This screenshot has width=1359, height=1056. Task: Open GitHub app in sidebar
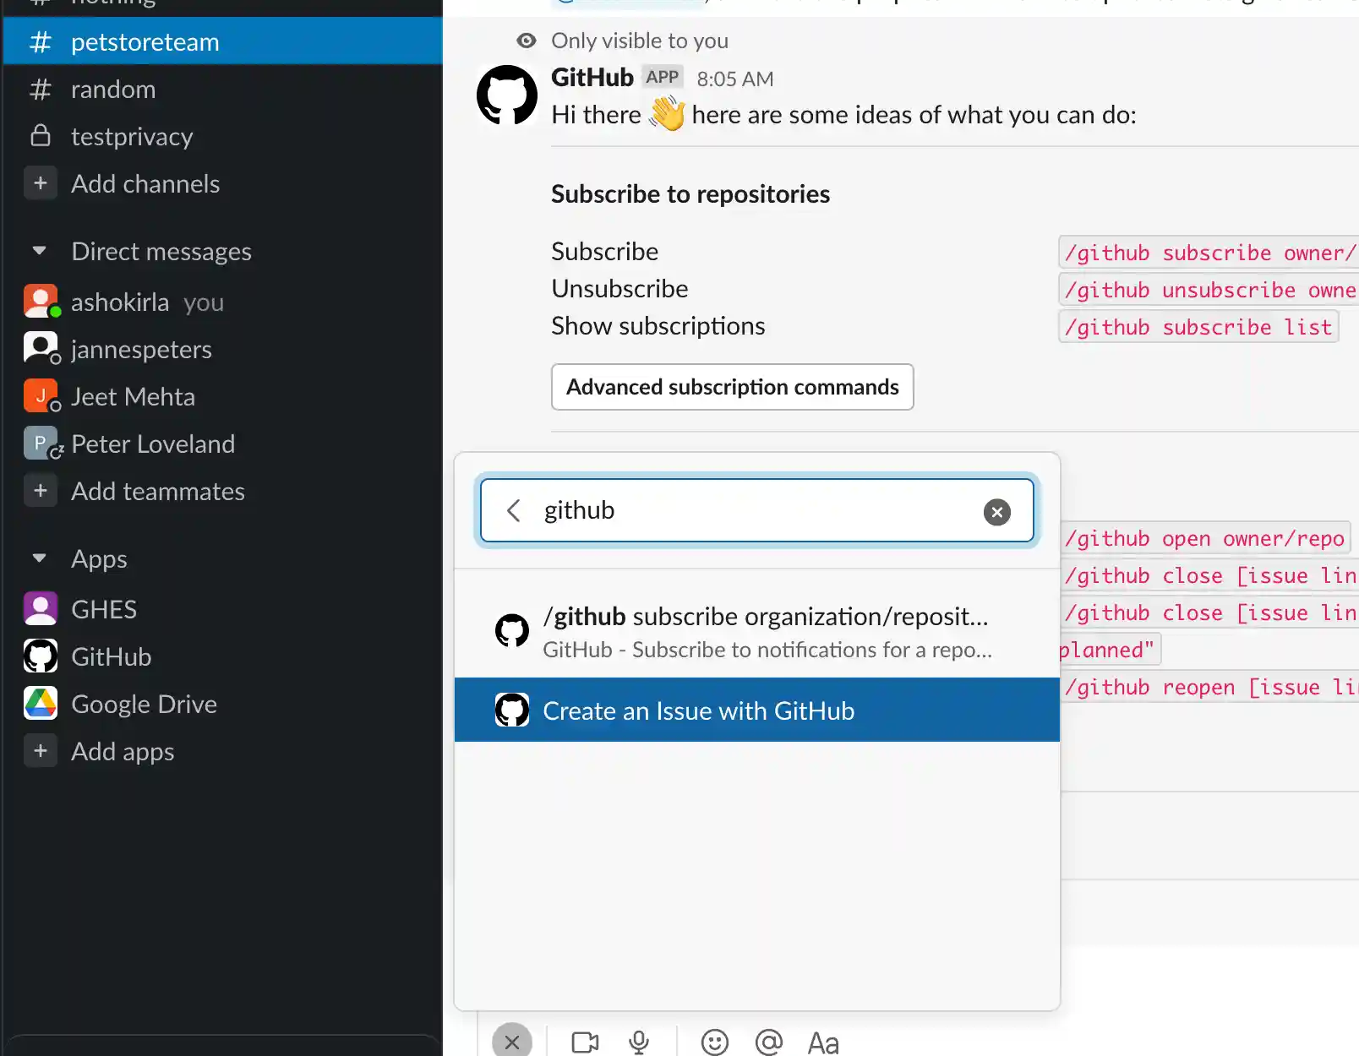click(x=111, y=656)
